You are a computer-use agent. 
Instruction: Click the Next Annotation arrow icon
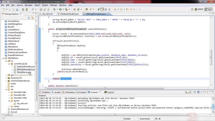(x=115, y=9)
